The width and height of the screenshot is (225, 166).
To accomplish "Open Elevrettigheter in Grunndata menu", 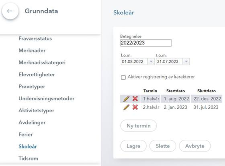I will pyautogui.click(x=37, y=75).
